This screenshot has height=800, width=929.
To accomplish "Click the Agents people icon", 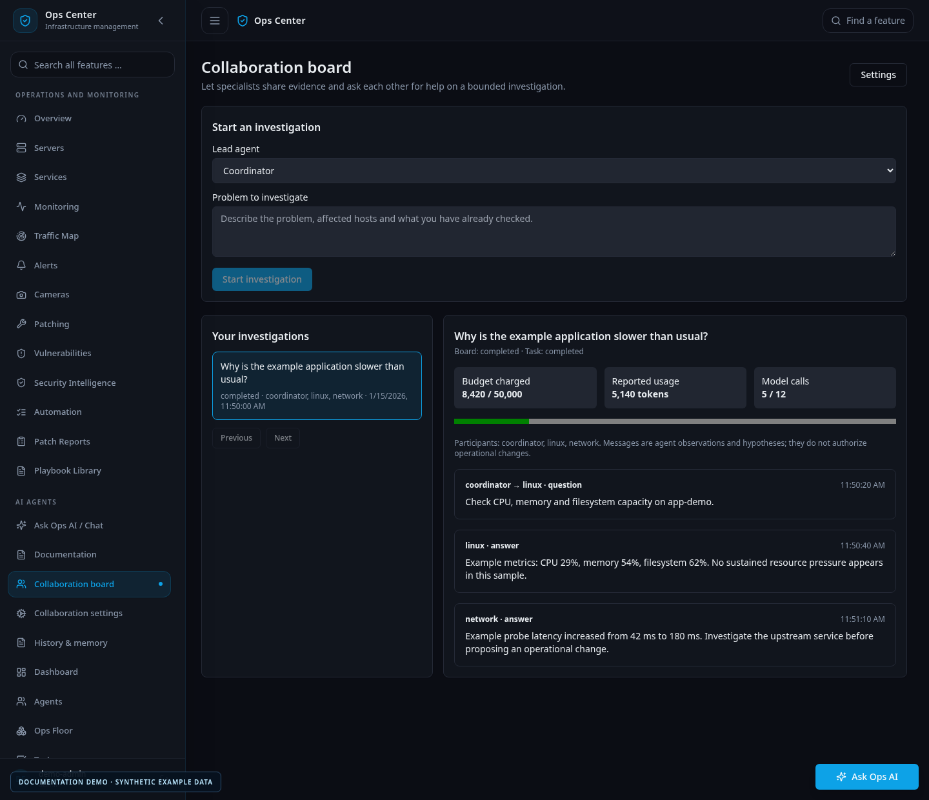I will (21, 702).
